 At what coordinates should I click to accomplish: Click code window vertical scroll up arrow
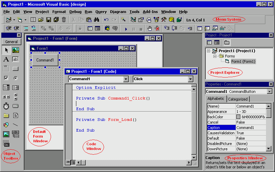[x=194, y=89]
